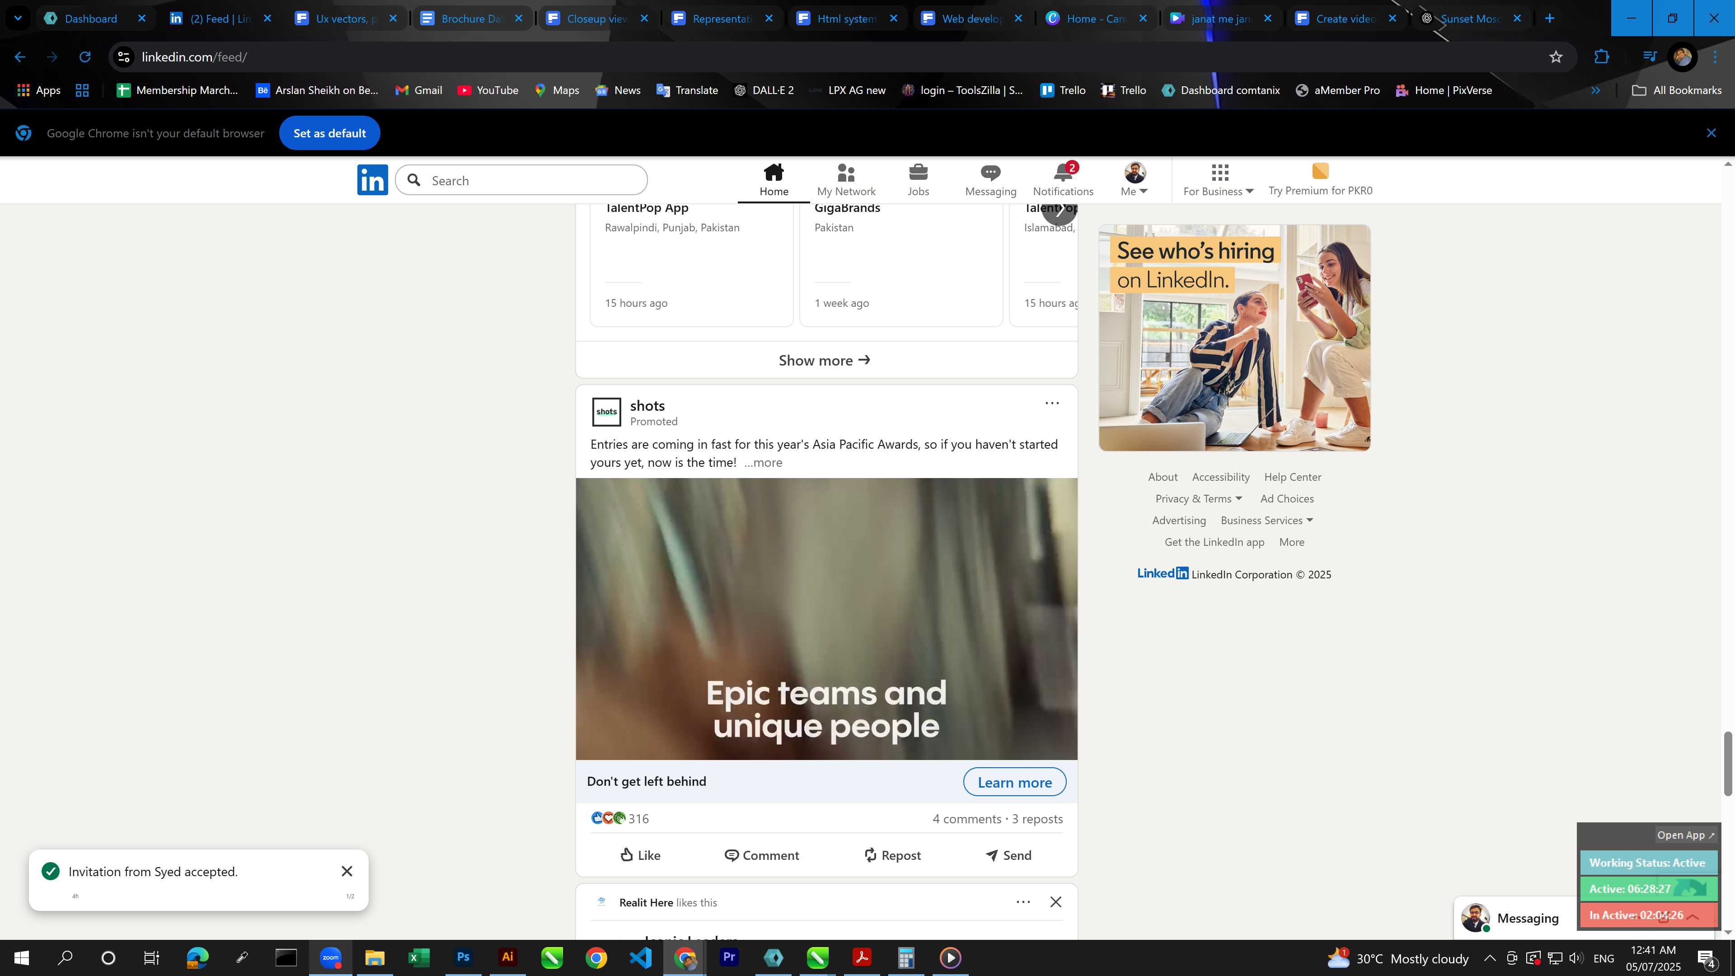
Task: Click Set as default button
Action: coord(329,133)
